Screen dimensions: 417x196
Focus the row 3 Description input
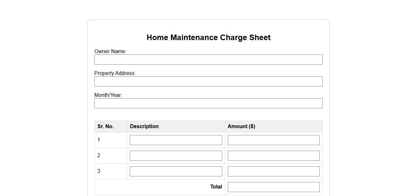coord(176,172)
